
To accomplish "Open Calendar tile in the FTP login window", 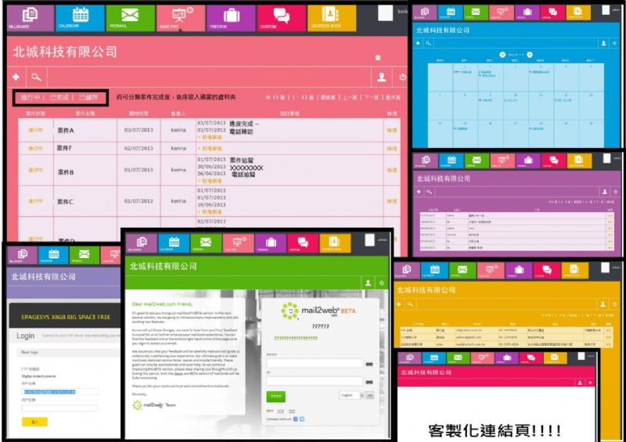I will pyautogui.click(x=53, y=255).
